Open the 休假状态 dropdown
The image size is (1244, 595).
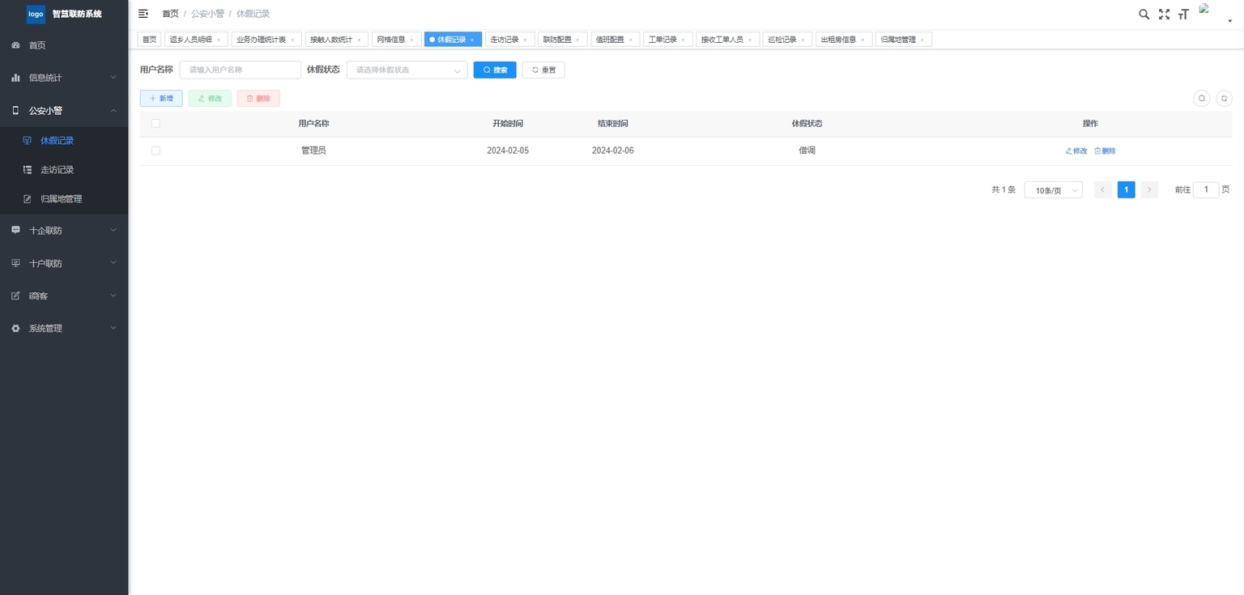click(x=407, y=70)
